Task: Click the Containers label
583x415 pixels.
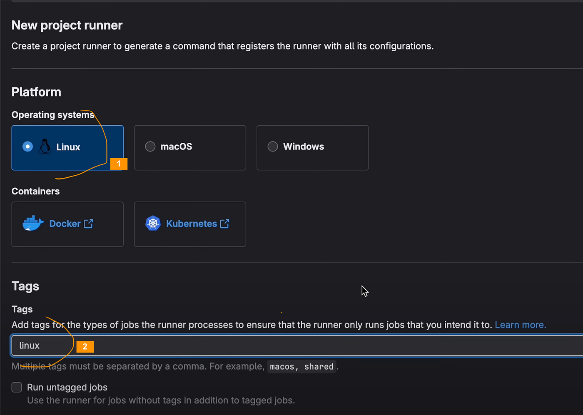Action: click(35, 191)
